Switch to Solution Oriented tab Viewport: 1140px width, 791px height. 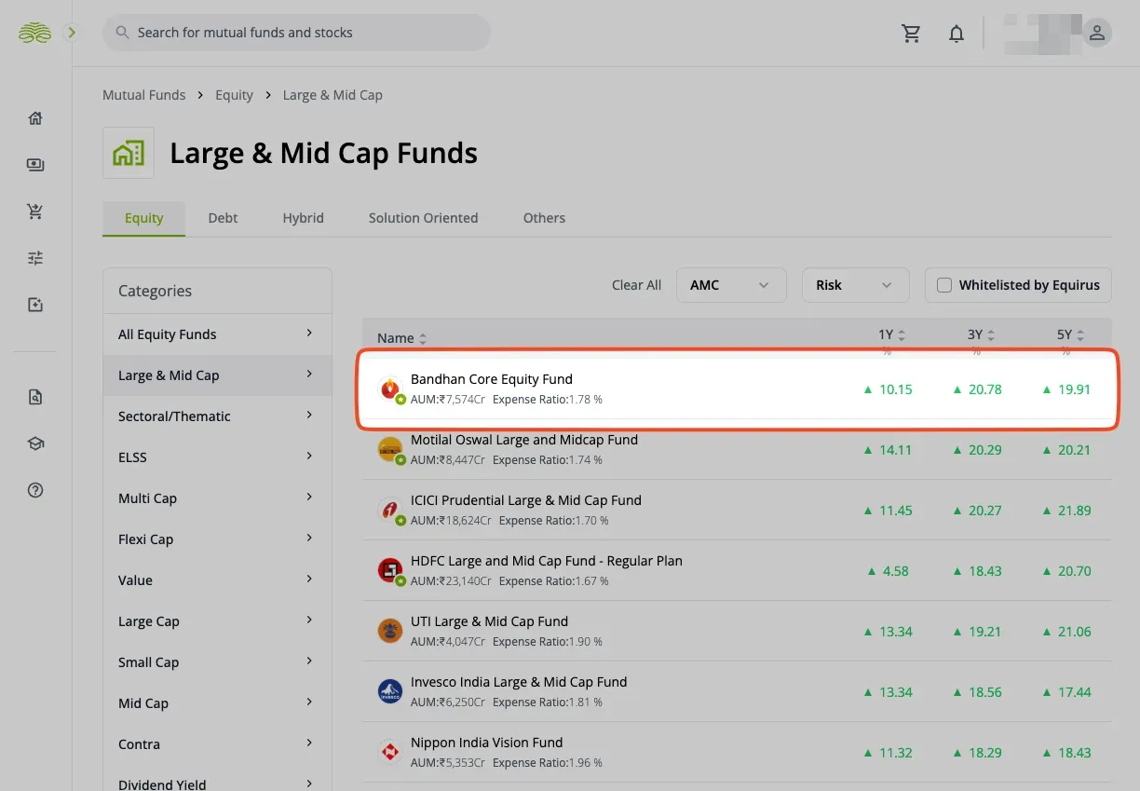pyautogui.click(x=423, y=218)
